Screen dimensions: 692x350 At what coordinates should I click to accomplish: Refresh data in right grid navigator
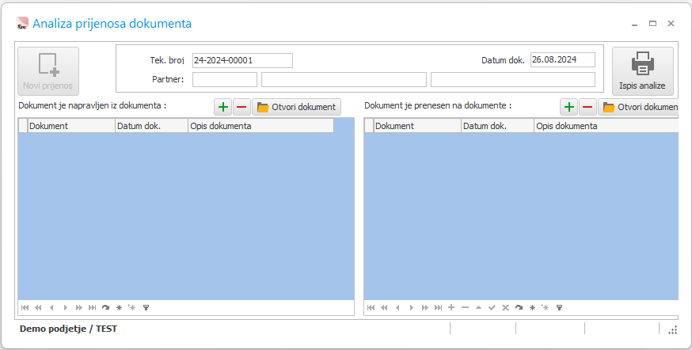pos(519,307)
